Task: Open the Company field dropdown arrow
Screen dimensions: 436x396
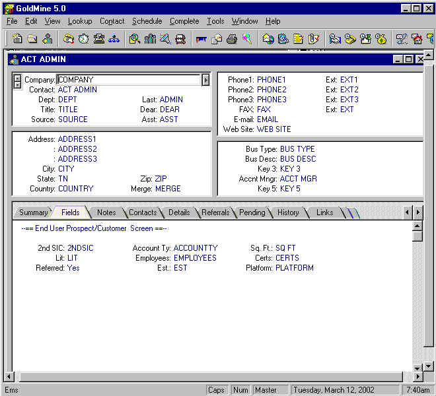Action: [205, 80]
